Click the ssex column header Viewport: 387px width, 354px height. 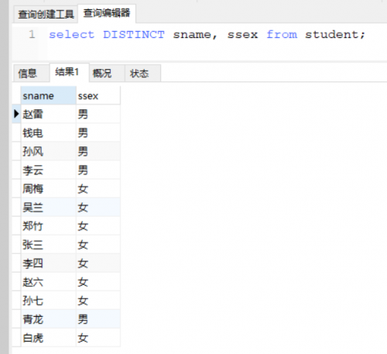(98, 95)
